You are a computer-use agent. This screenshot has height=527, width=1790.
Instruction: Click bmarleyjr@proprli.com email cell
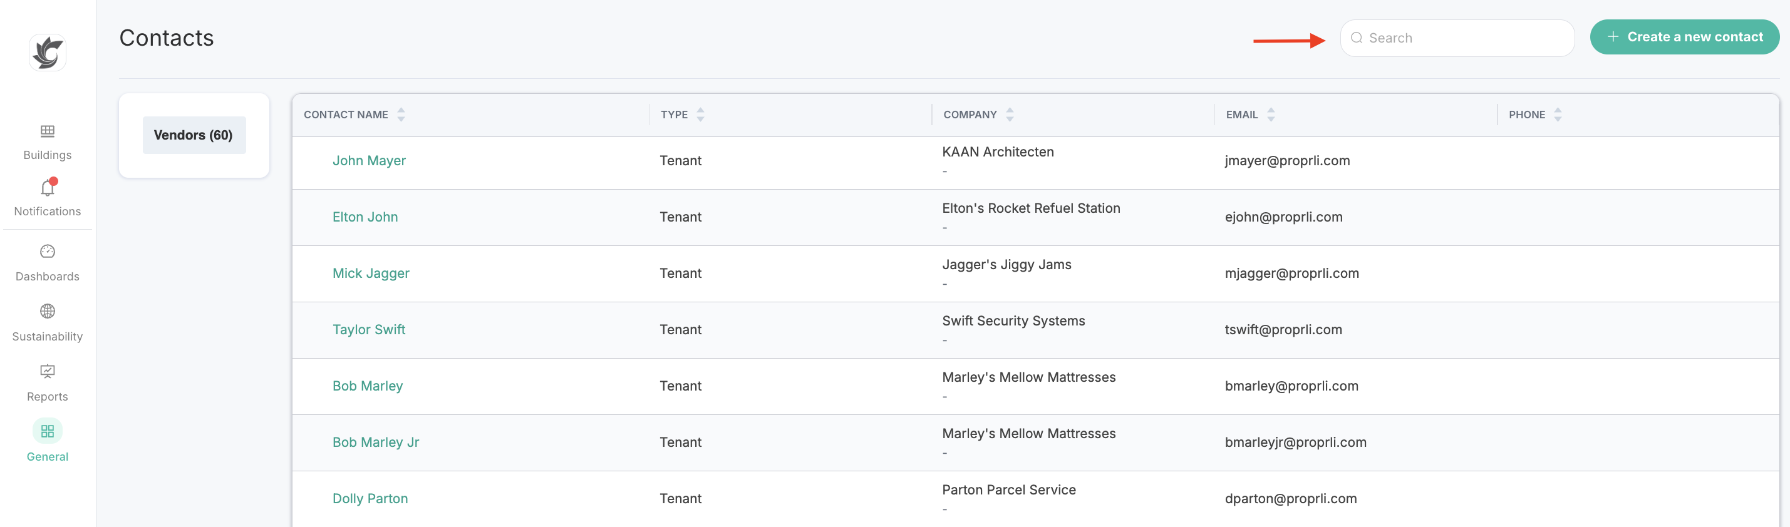[1295, 443]
